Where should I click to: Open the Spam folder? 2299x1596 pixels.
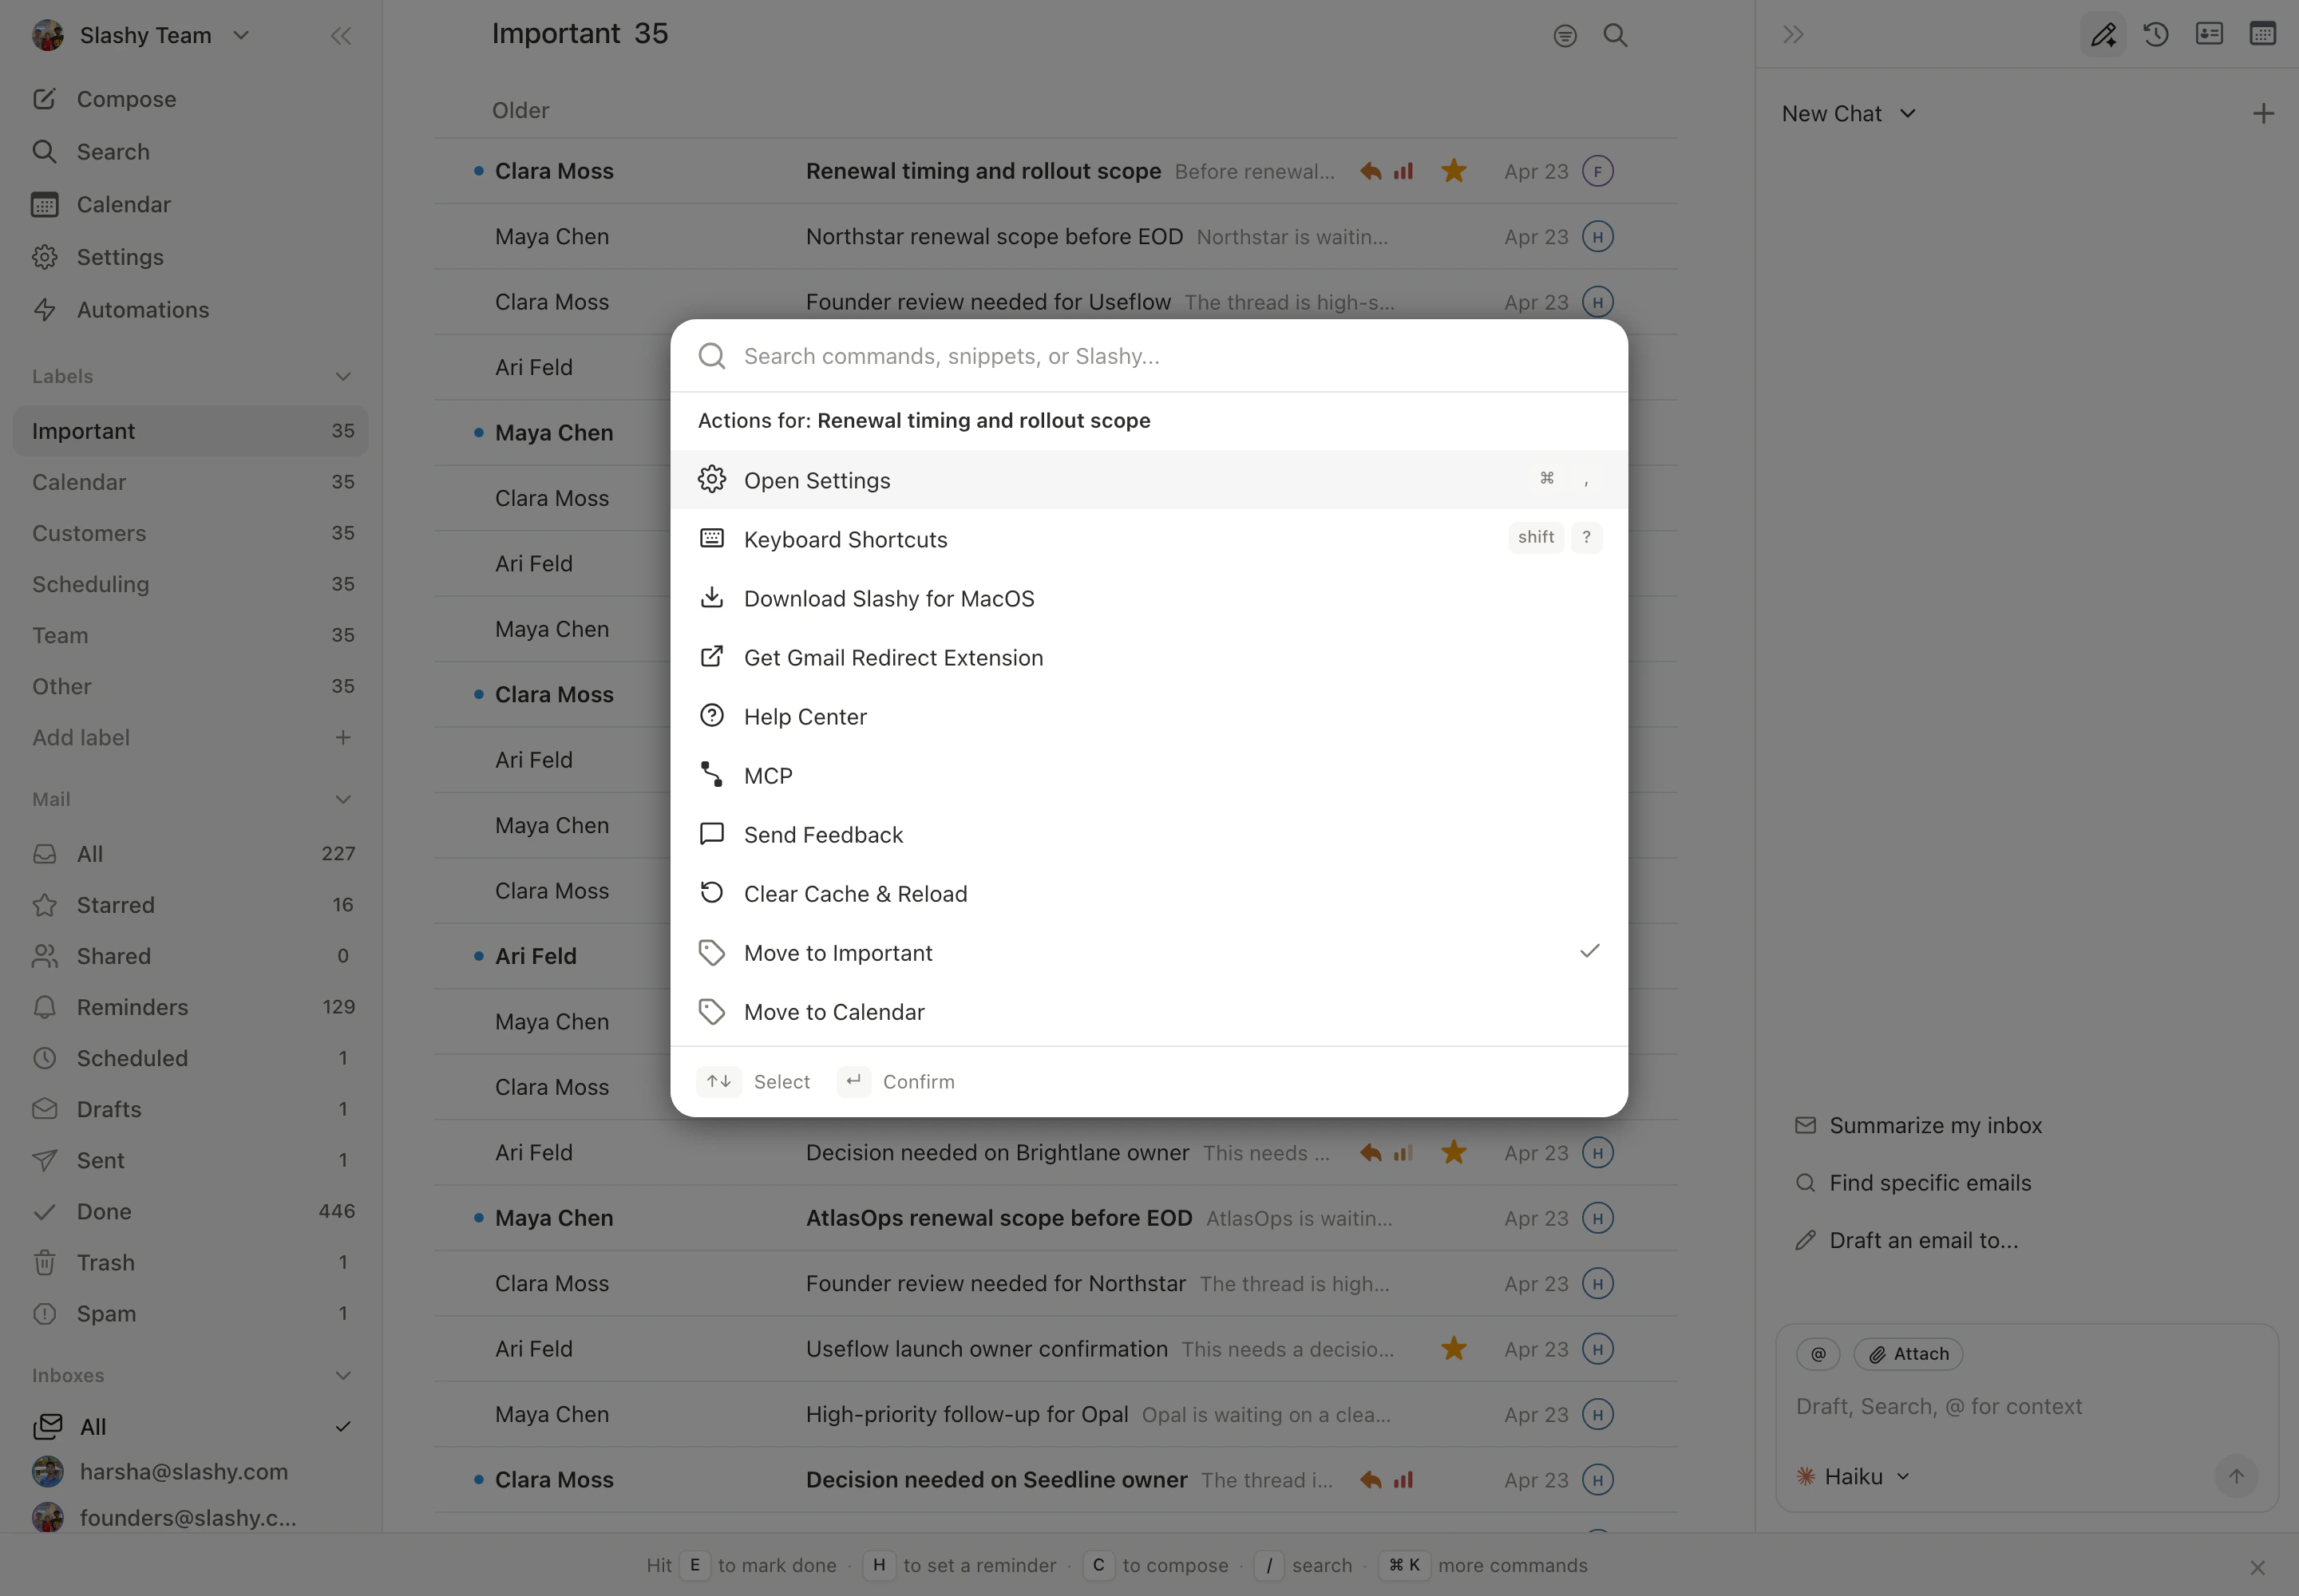(191, 1314)
